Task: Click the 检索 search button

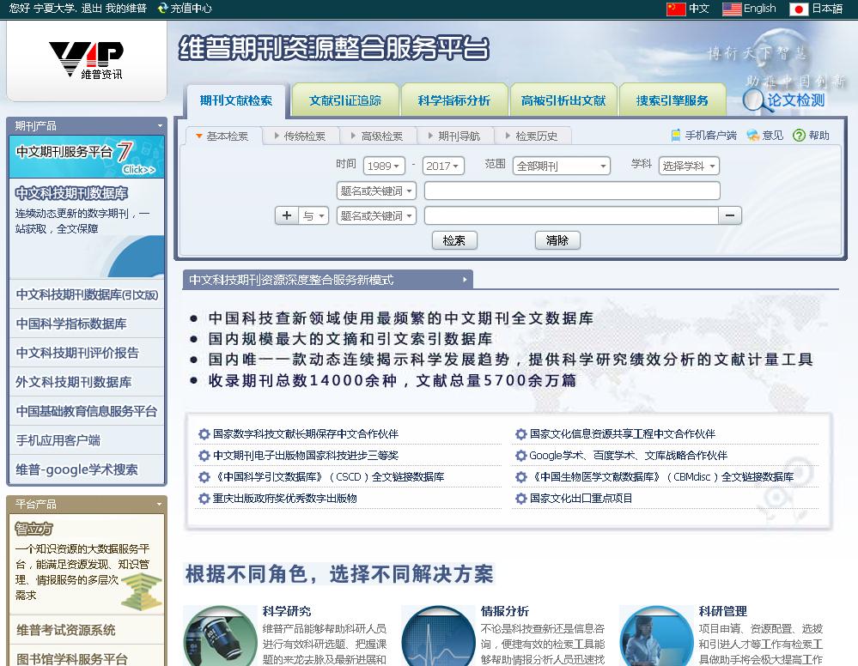Action: 454,240
